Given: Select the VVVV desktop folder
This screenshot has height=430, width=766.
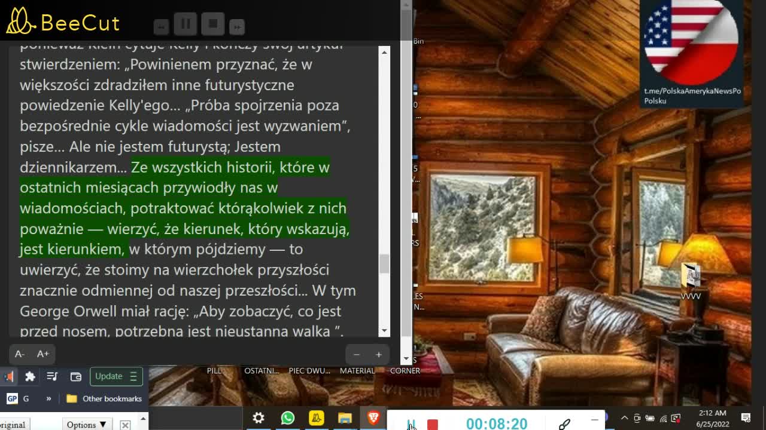Looking at the screenshot, I should coord(691,281).
